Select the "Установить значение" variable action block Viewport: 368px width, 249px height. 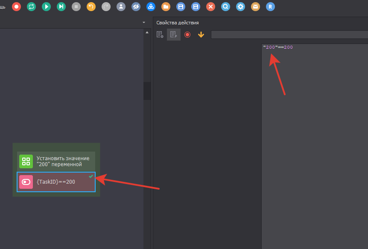(x=56, y=161)
